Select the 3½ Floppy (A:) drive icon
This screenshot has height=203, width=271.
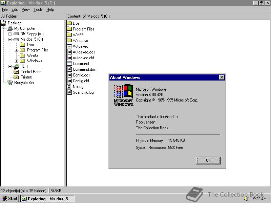(x=16, y=33)
